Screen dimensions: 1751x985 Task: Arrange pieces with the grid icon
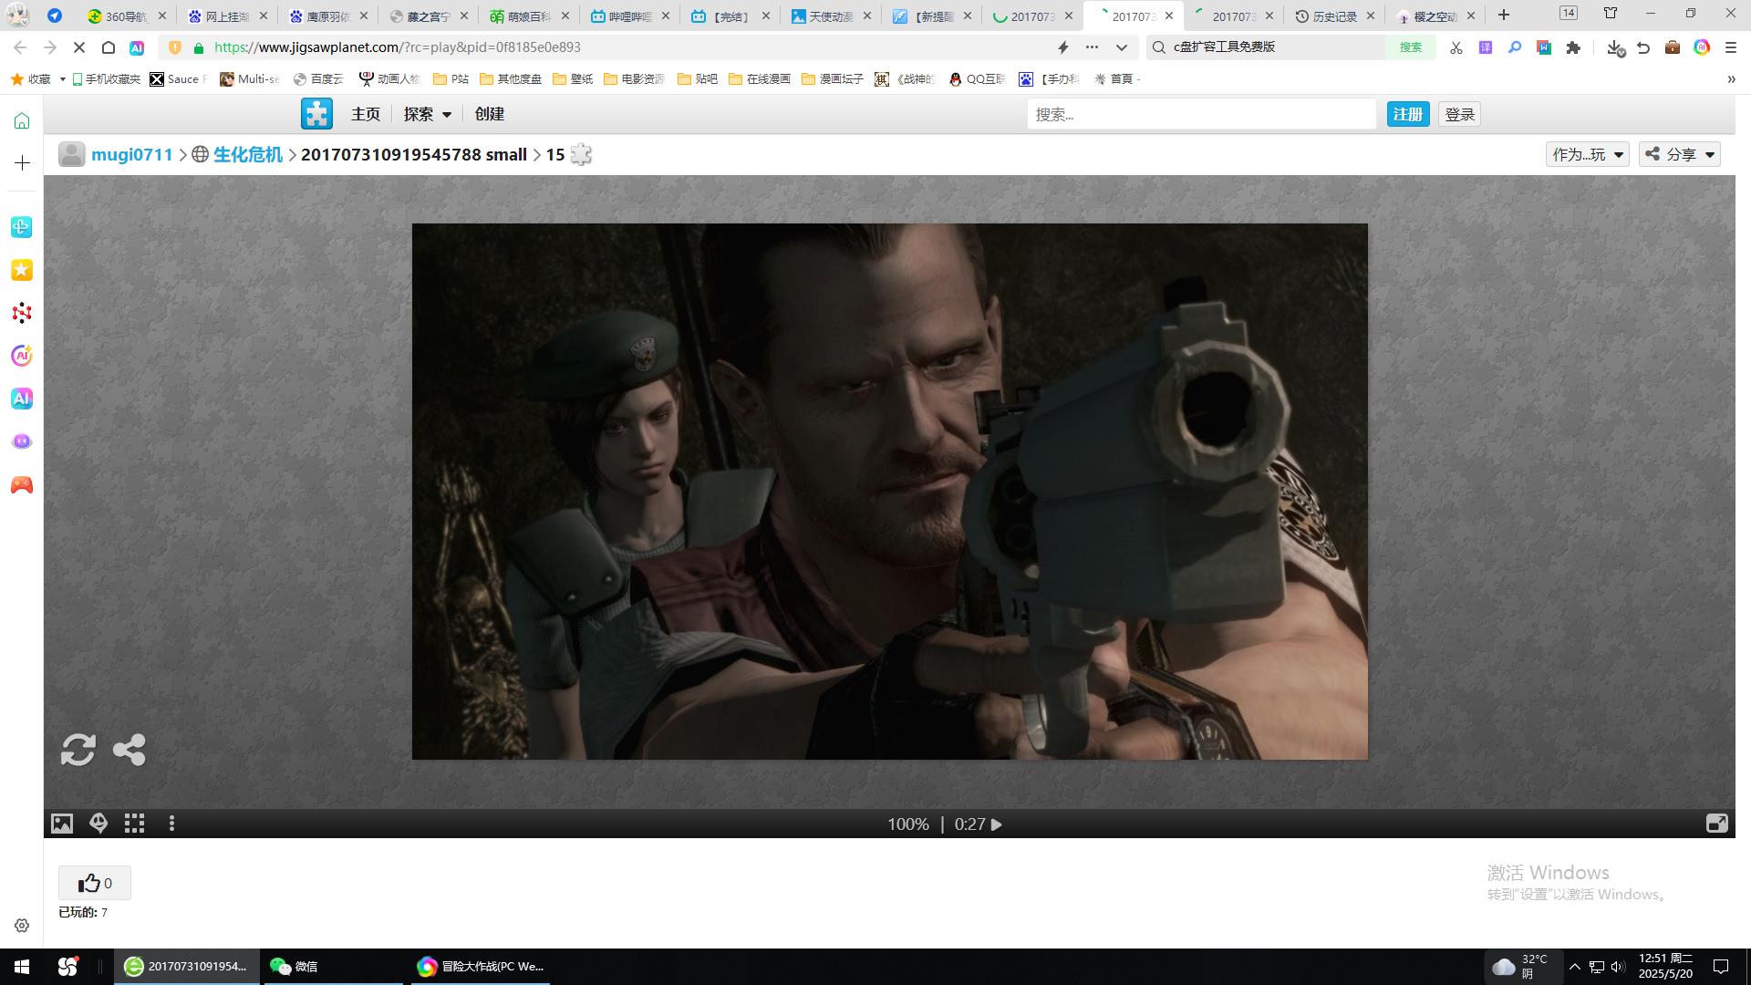coord(135,824)
